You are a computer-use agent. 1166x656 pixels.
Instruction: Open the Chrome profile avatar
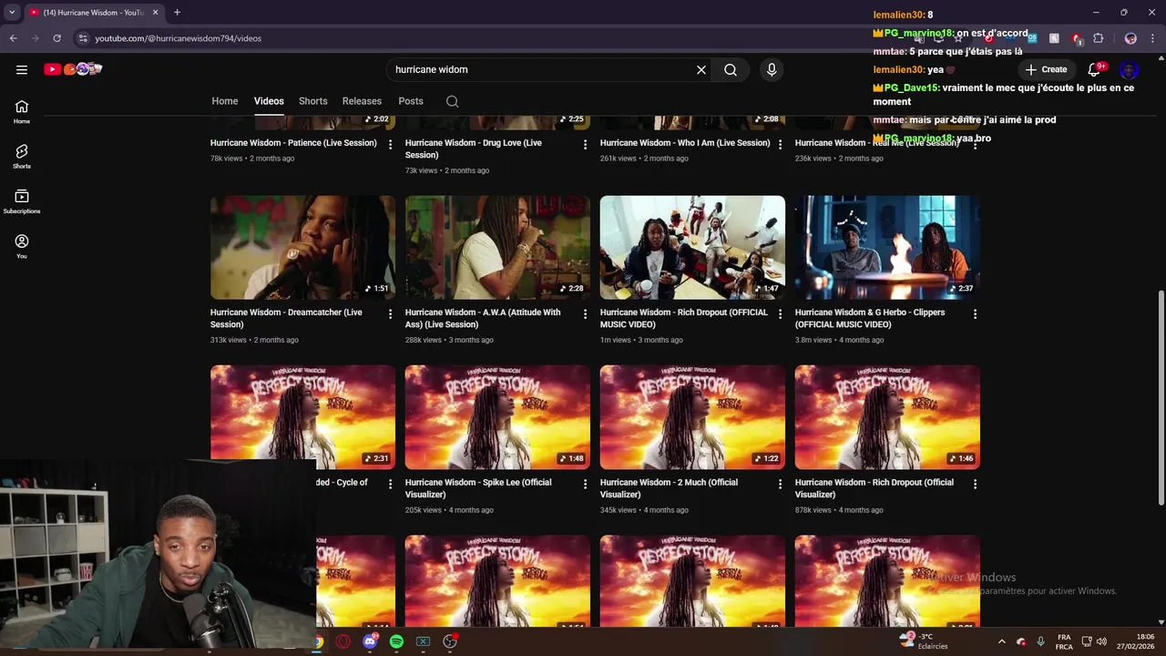tap(1130, 38)
